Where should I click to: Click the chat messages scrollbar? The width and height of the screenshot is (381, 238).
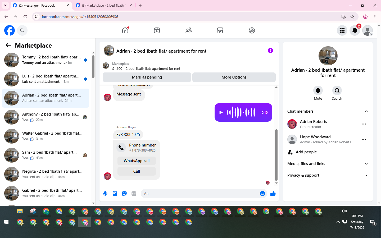[276, 155]
